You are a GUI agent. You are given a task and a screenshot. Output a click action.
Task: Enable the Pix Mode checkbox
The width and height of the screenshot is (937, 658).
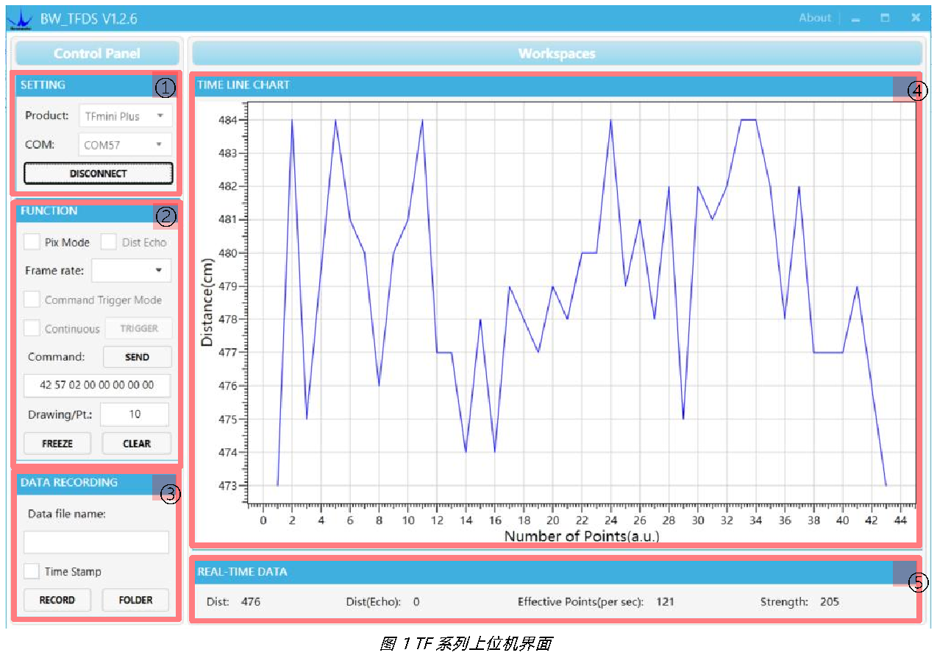coord(32,242)
